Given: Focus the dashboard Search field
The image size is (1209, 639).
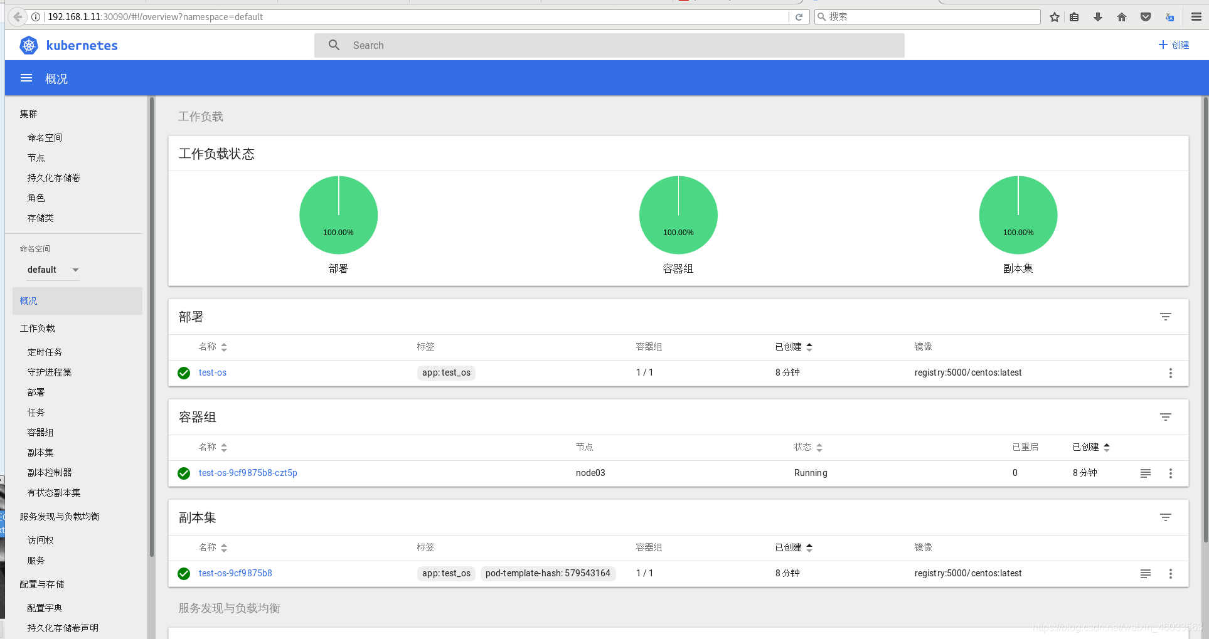Looking at the screenshot, I should coord(609,45).
